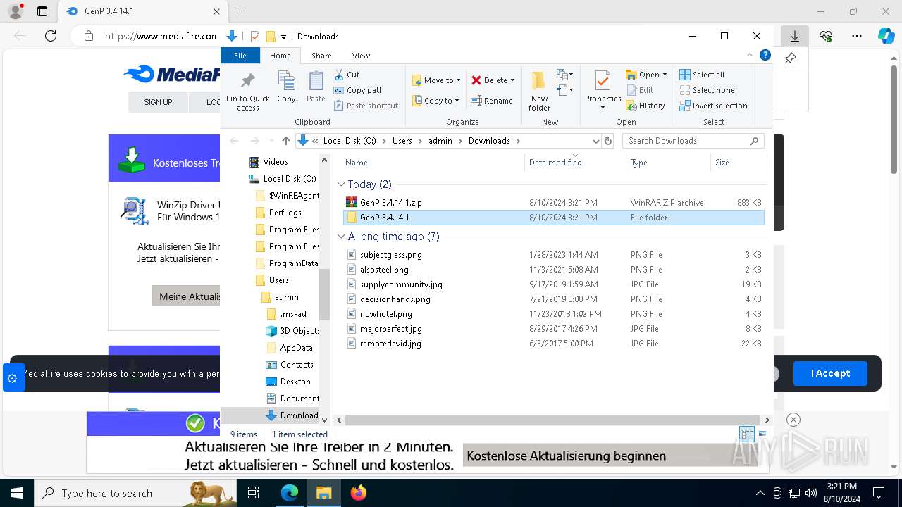
Task: Select subjectglass.png file
Action: click(x=390, y=255)
